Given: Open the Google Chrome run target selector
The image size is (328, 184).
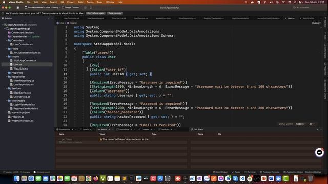Looking at the screenshot, I should pyautogui.click(x=70, y=7).
